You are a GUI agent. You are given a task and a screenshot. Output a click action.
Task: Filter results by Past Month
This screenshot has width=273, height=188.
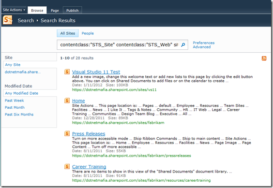pos(15,107)
